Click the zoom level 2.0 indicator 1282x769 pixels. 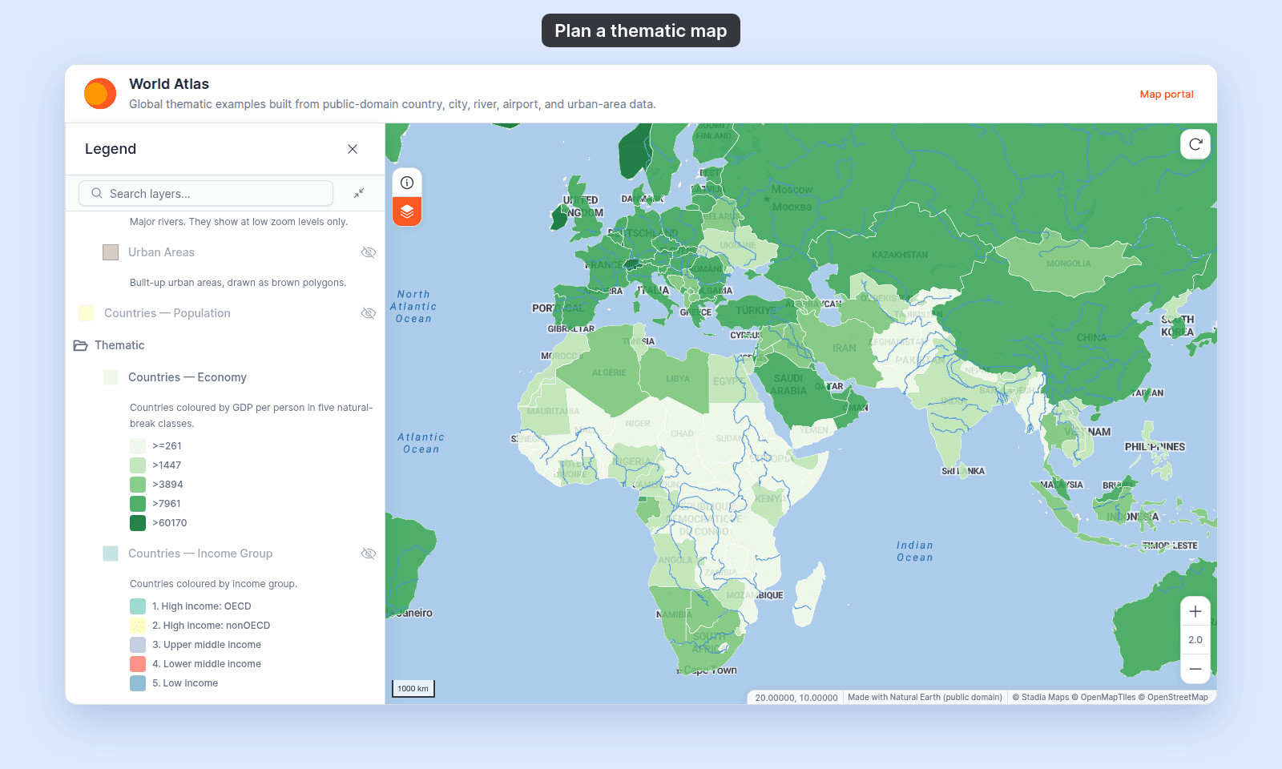(x=1195, y=640)
